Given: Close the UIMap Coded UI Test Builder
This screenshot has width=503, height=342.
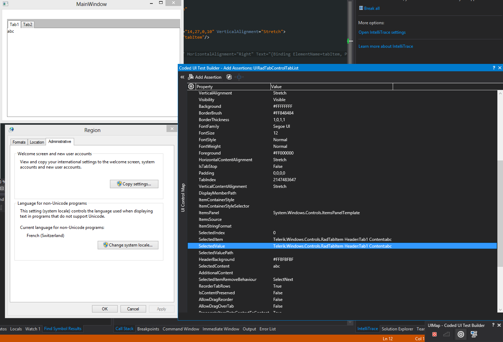Looking at the screenshot, I should tap(499, 325).
